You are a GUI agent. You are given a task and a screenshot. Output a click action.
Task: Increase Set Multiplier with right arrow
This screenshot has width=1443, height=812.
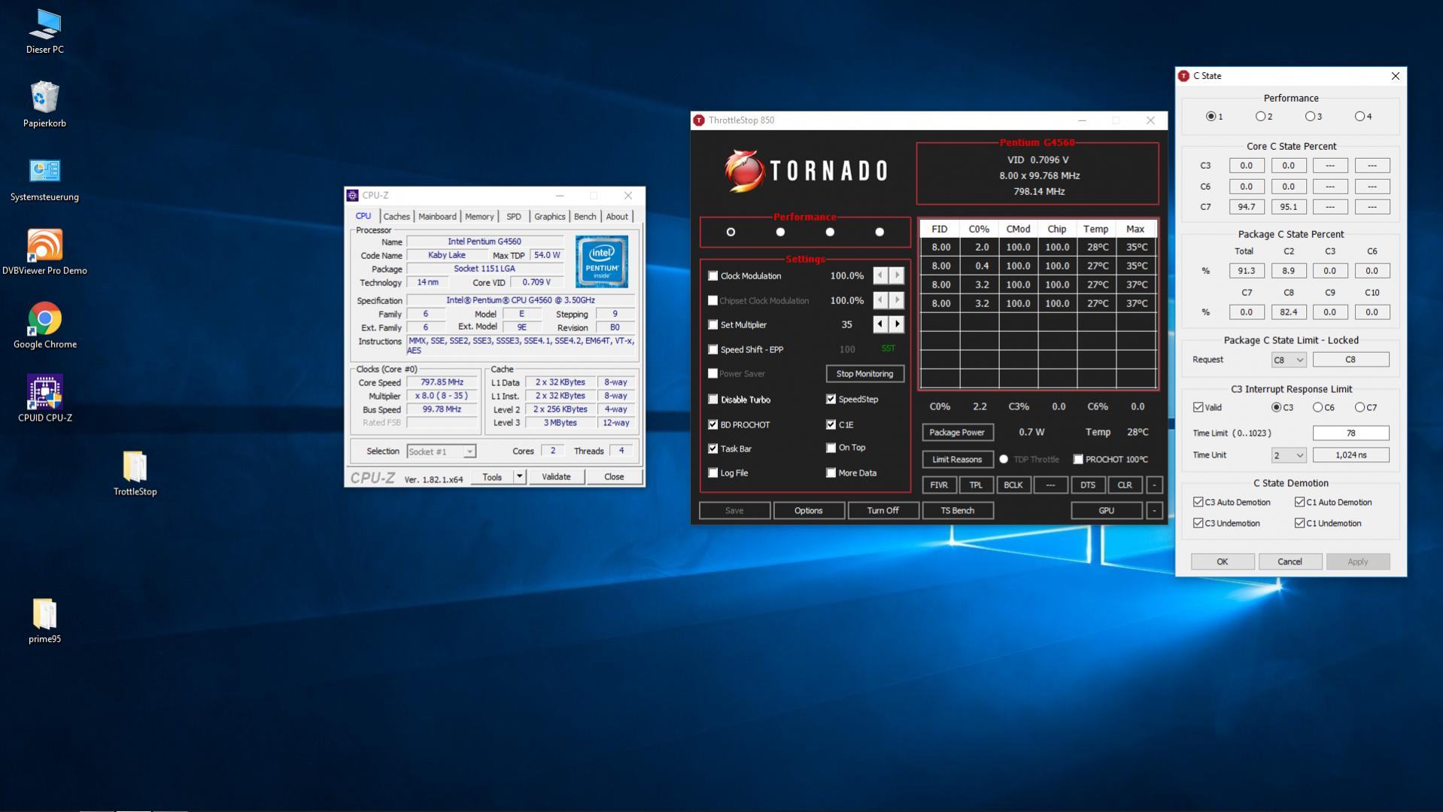896,325
